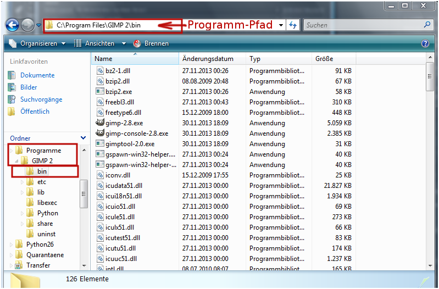Sort by the Typ column header
The height and width of the screenshot is (289, 439).
pos(279,59)
